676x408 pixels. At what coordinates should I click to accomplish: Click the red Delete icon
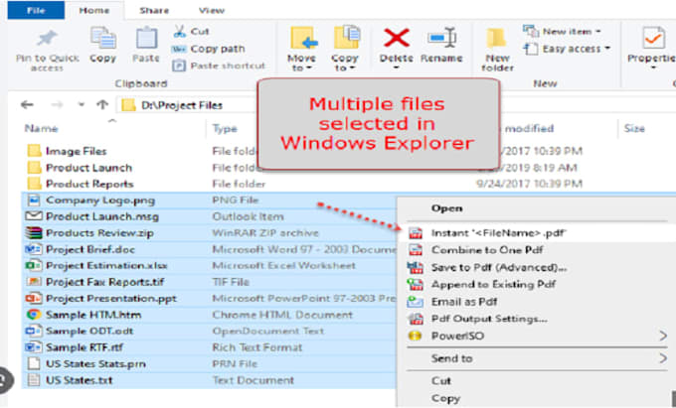pos(397,39)
